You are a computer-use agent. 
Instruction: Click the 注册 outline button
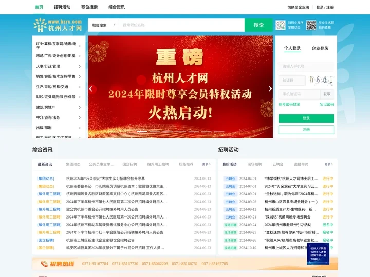point(306,130)
